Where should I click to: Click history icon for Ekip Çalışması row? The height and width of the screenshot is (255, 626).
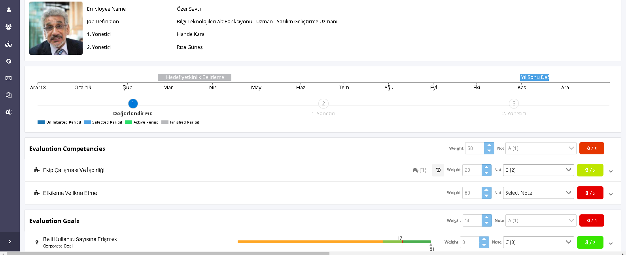(438, 170)
